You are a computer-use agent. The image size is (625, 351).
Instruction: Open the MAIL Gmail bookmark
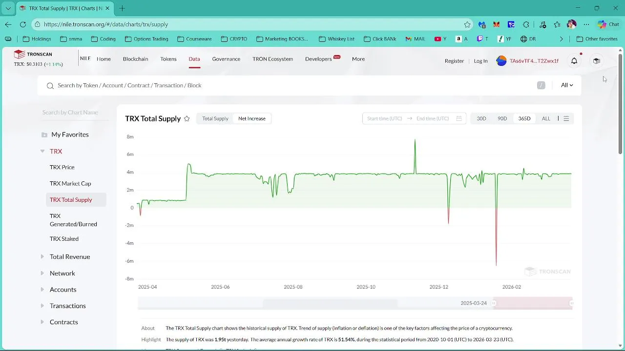415,39
